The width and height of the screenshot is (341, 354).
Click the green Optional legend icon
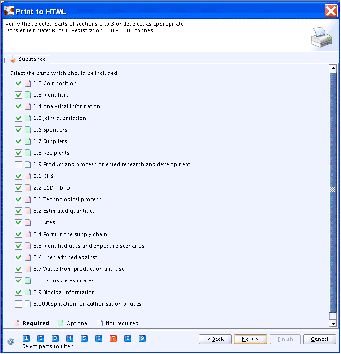coord(61,323)
